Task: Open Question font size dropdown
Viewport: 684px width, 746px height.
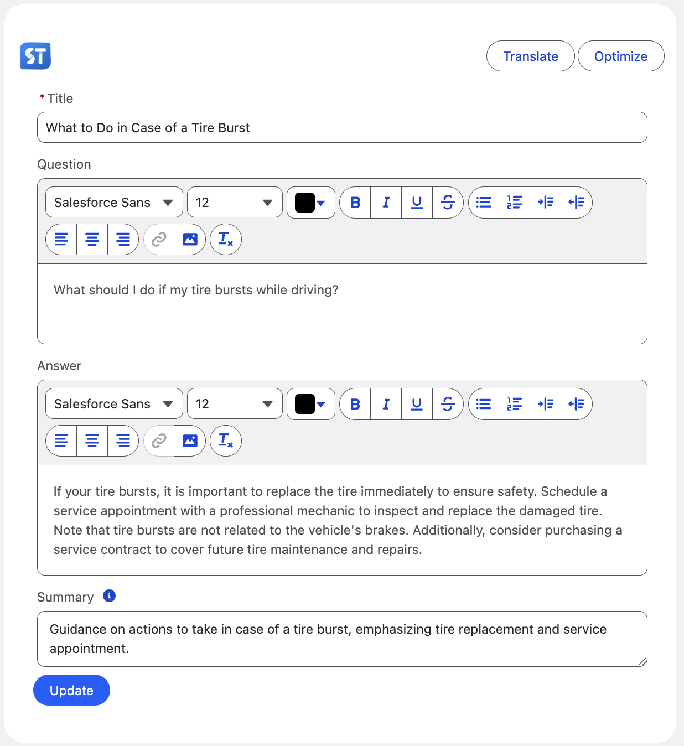Action: click(x=235, y=203)
